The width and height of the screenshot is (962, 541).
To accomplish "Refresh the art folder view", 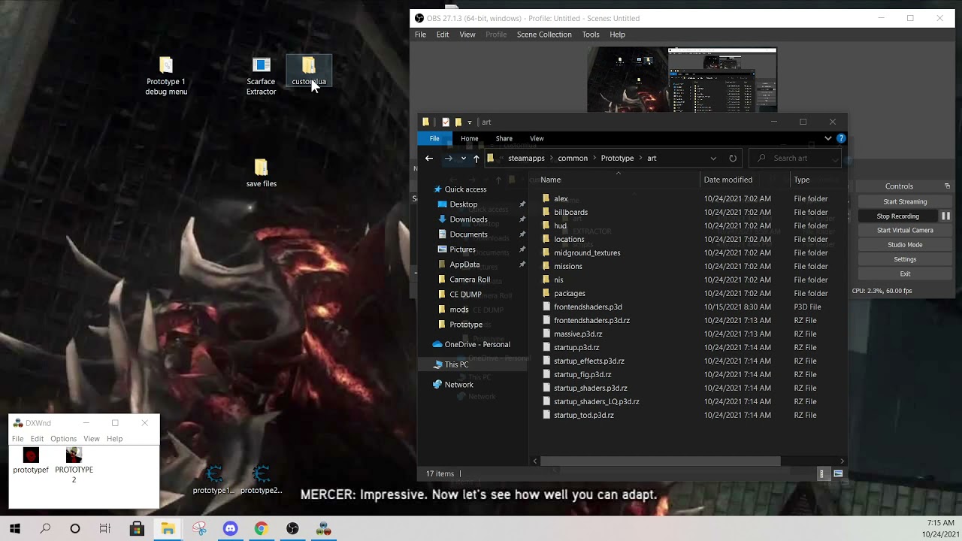I will click(x=733, y=158).
